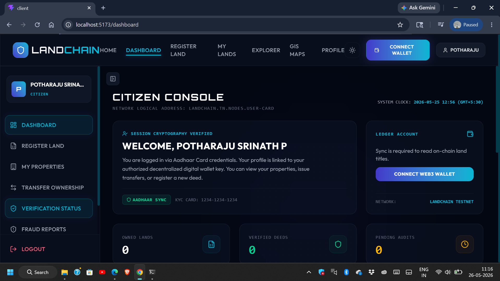Select DASHBOARD in the sidebar
Viewport: 500px width, 281px height.
point(49,125)
